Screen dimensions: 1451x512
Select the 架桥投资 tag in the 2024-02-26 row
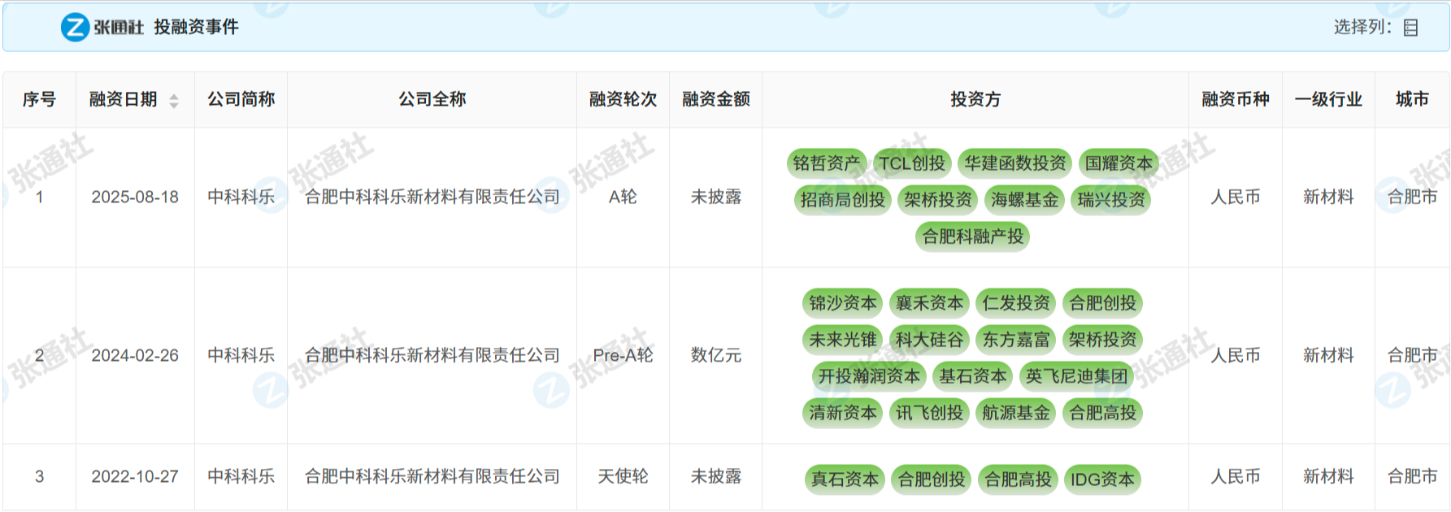[1102, 340]
